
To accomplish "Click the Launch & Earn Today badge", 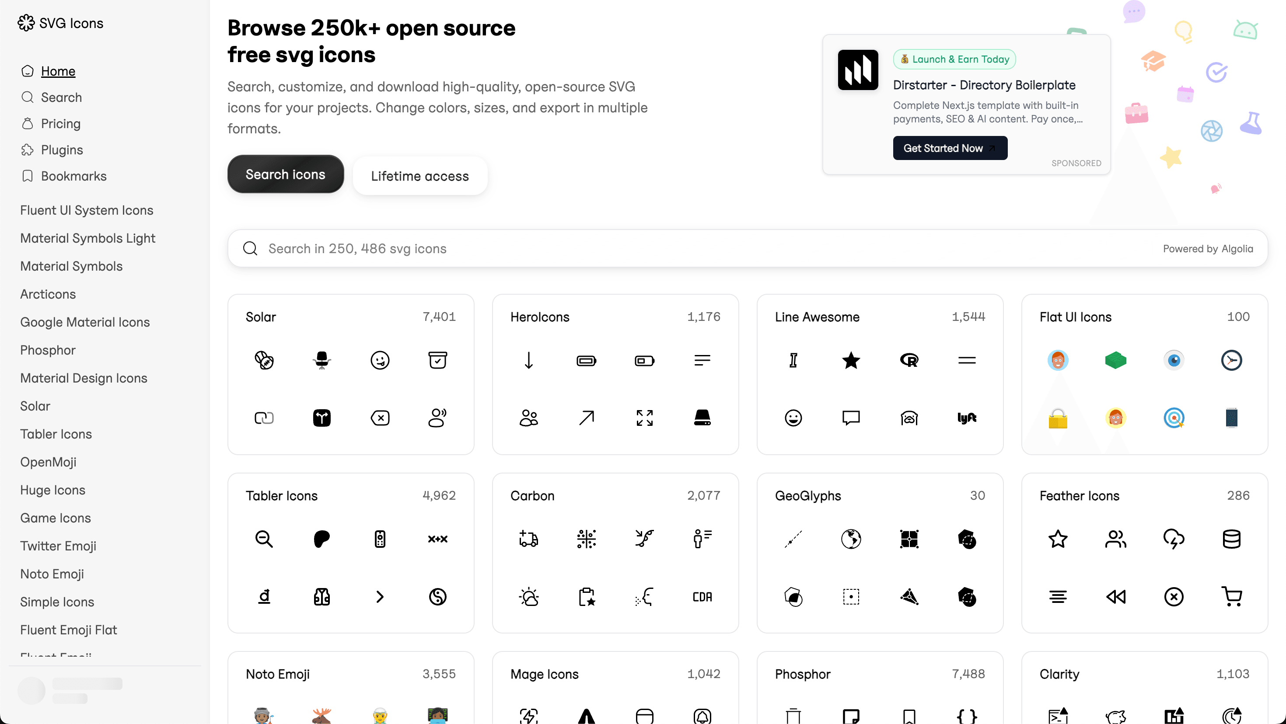I will tap(954, 59).
